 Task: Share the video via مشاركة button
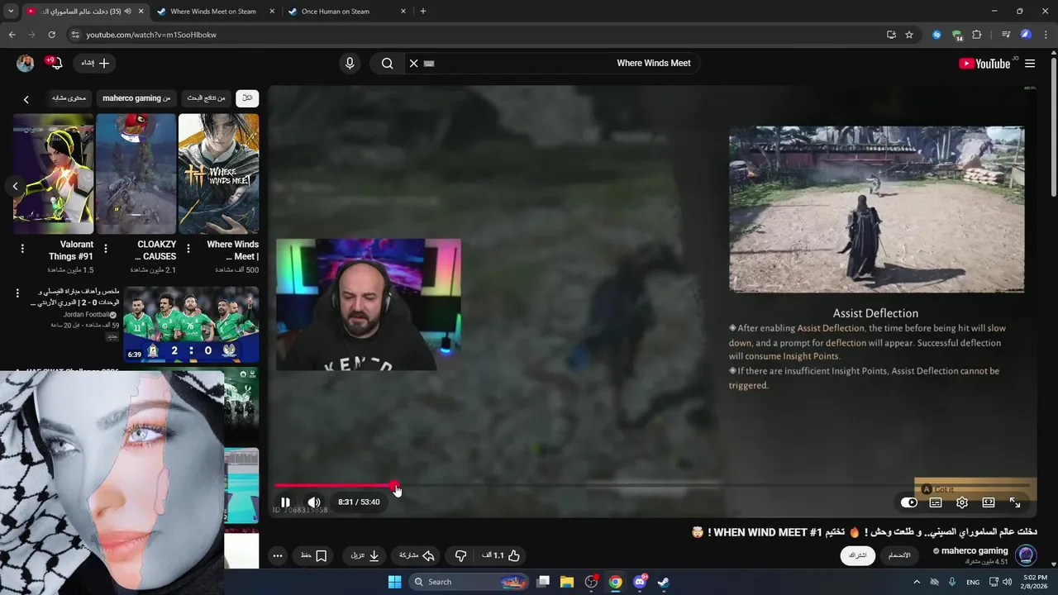[x=417, y=556]
